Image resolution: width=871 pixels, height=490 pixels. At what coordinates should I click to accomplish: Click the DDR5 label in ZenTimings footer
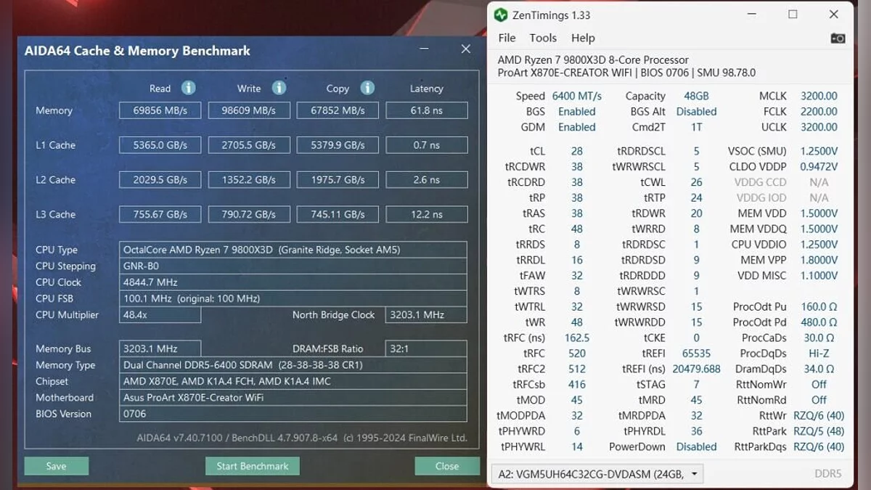[828, 474]
